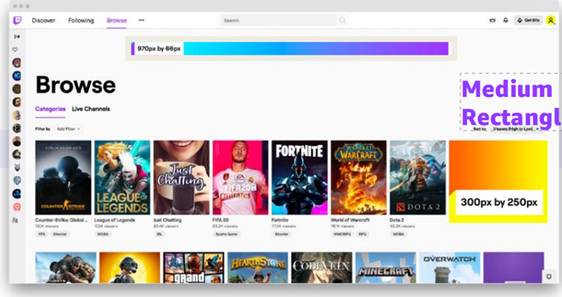Viewport: 562px width, 297px height.
Task: Open followed channels heart icon in sidebar
Action: 15,49
